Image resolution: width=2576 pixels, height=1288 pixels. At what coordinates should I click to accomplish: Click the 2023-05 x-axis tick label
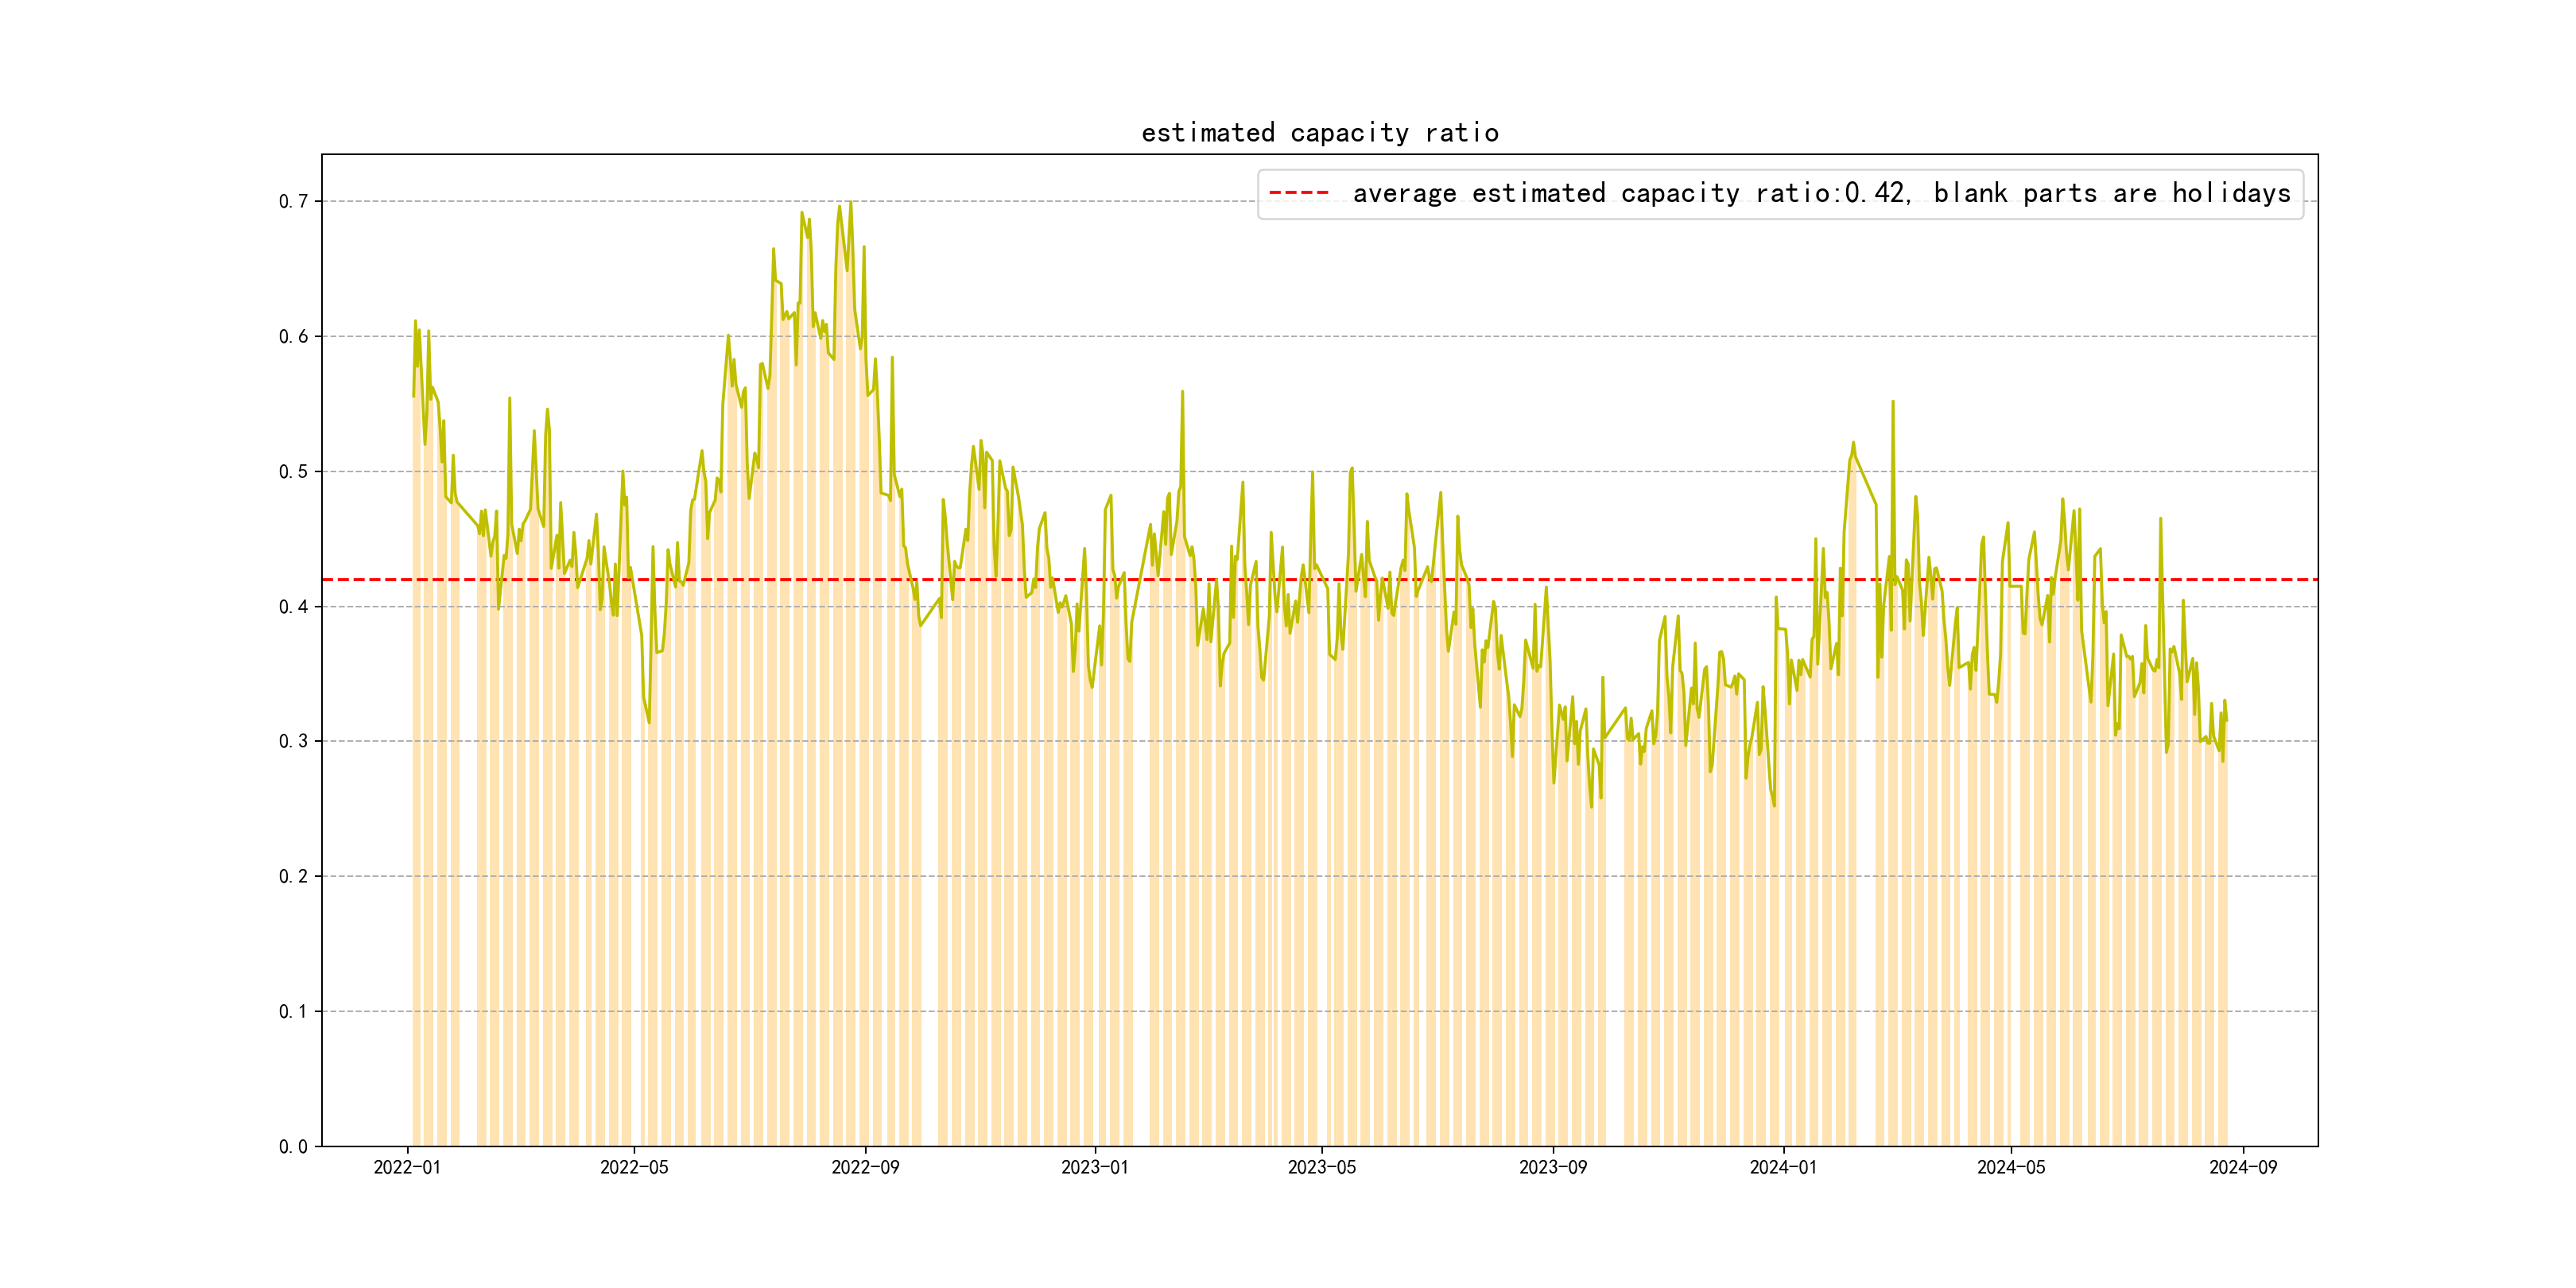tap(1321, 1167)
